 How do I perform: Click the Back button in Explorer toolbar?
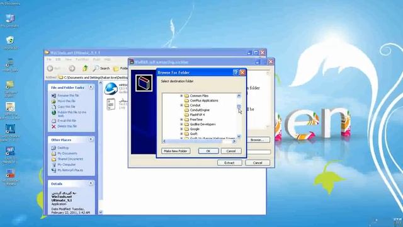[x=54, y=68]
